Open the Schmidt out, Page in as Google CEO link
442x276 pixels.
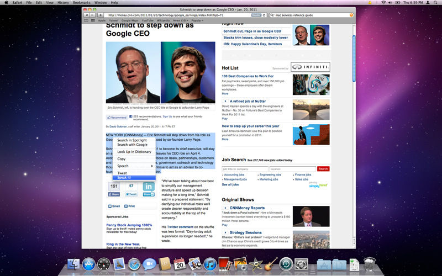pos(252,31)
